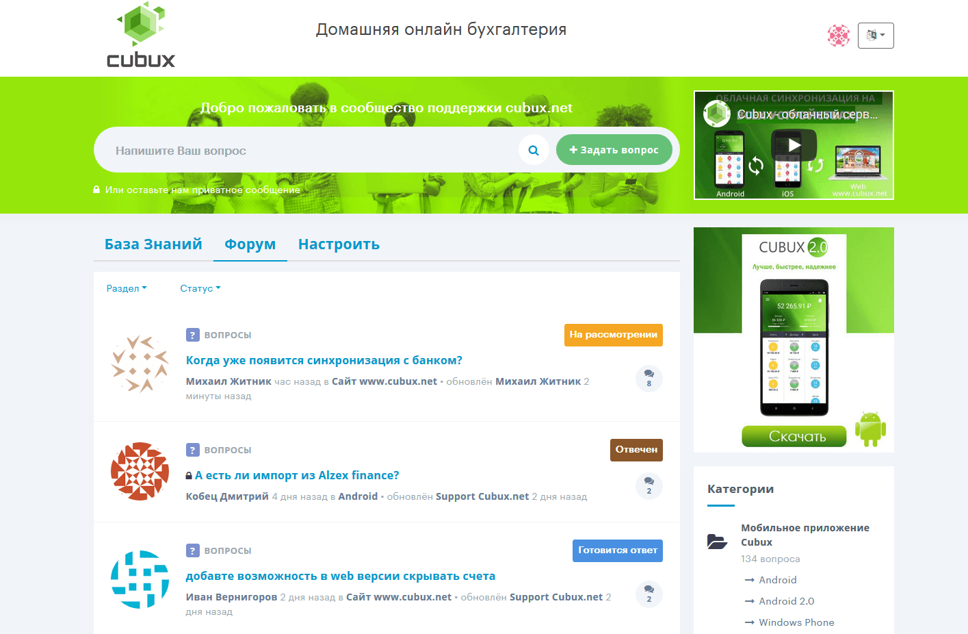The width and height of the screenshot is (968, 634).
Task: Open the video title 'Cubux - облачный серв...'
Action: (x=807, y=114)
